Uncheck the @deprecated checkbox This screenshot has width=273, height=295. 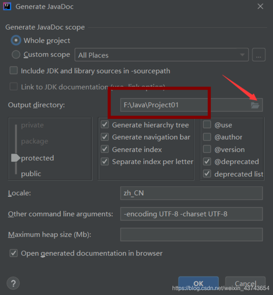(x=207, y=161)
